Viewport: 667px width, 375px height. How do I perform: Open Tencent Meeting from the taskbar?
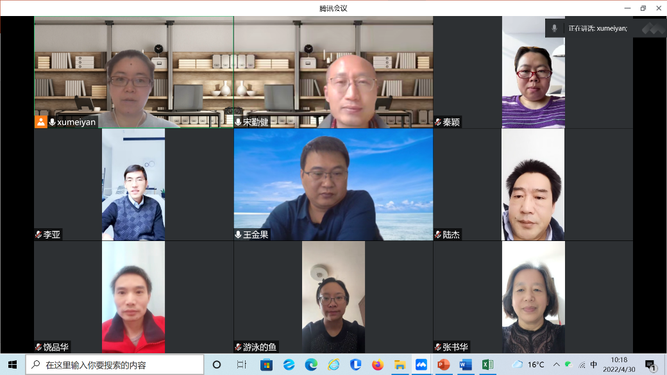421,365
